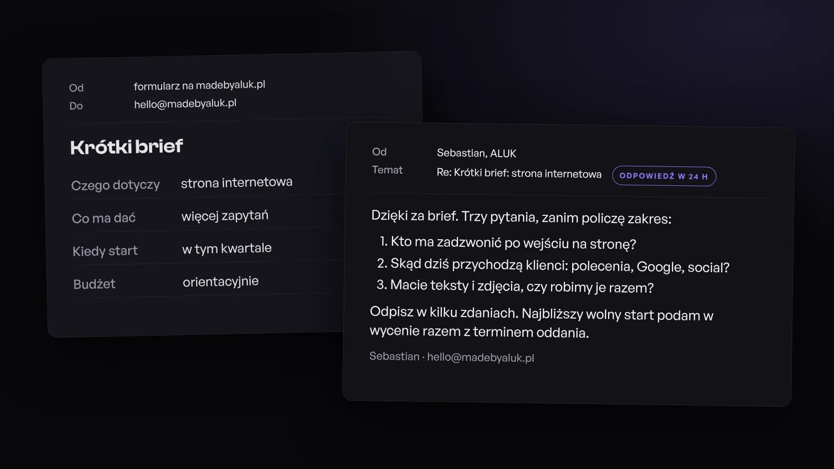Click the 'w tym kwartale' field value
This screenshot has width=834, height=469.
[x=227, y=248]
